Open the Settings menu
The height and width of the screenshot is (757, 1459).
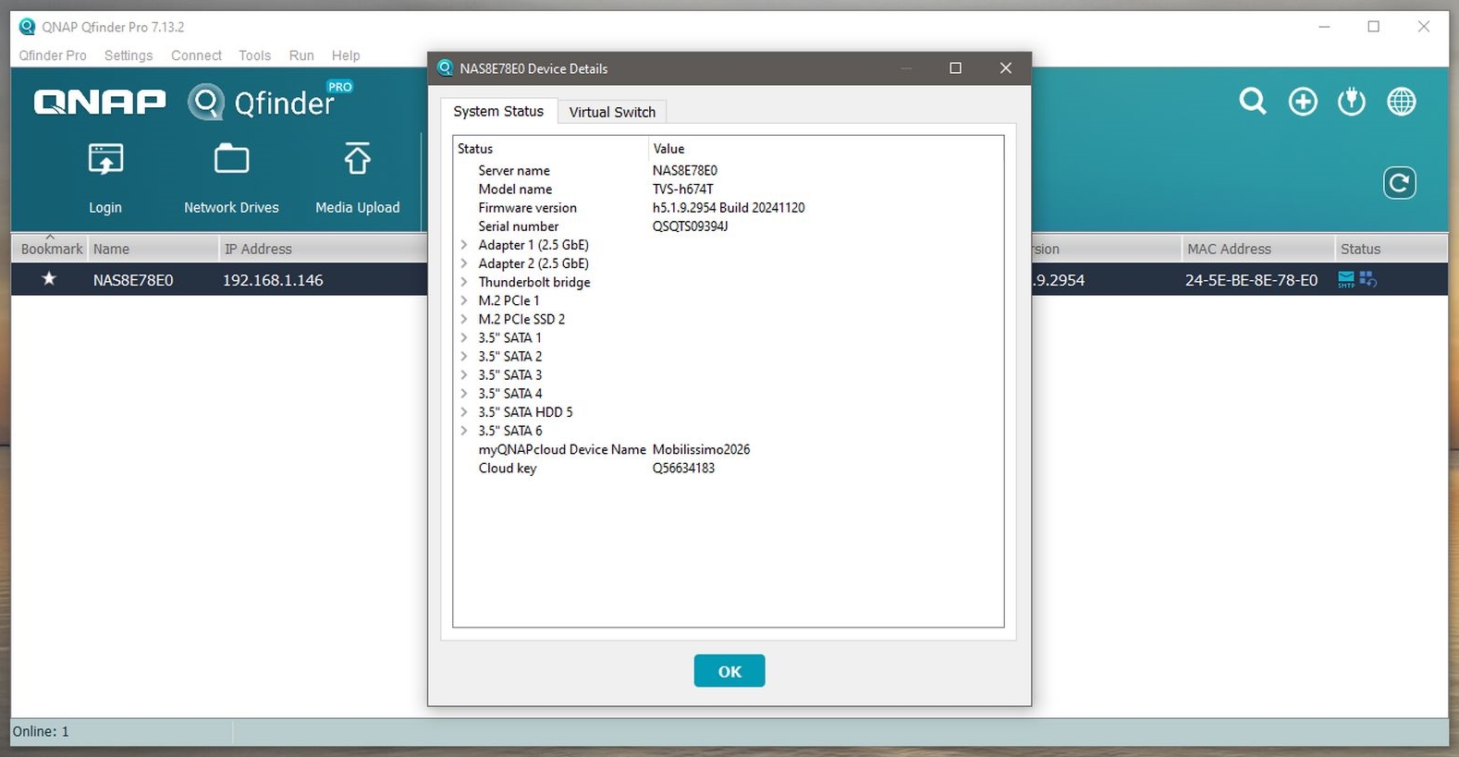click(x=129, y=55)
